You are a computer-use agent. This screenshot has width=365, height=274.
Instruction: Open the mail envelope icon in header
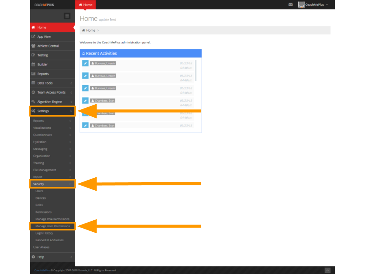pyautogui.click(x=290, y=5)
